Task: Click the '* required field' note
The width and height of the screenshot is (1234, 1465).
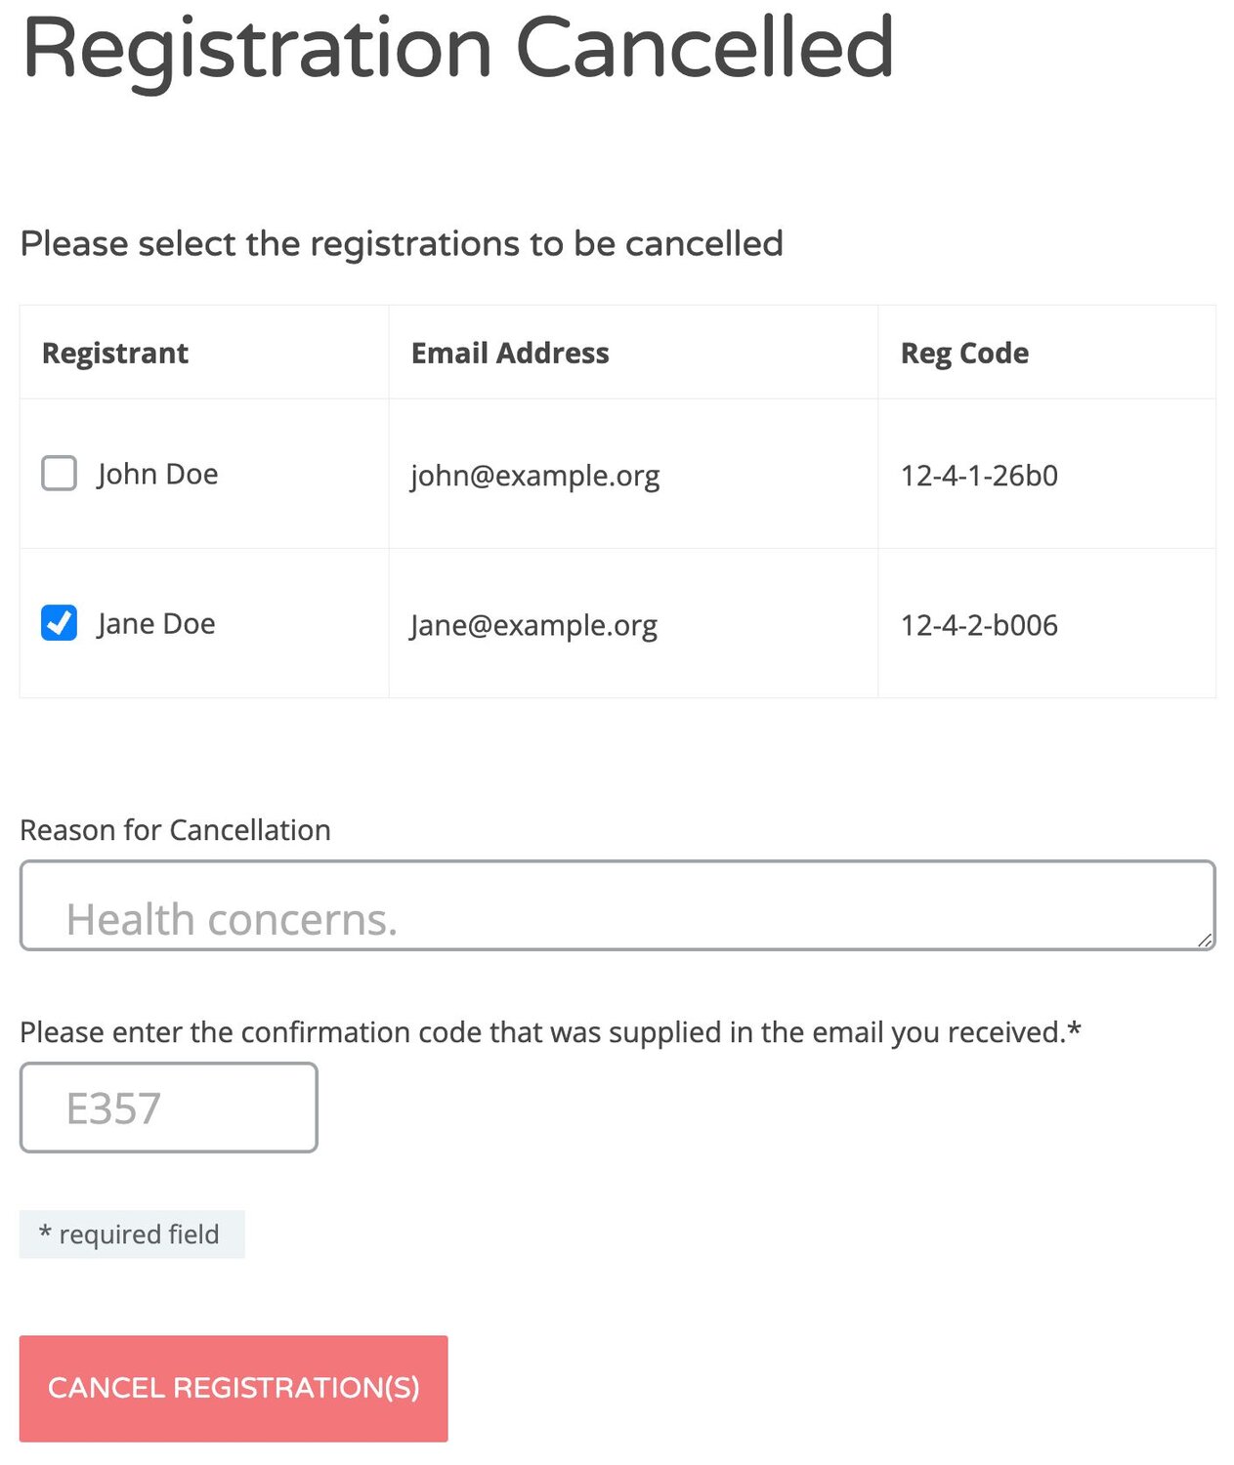Action: pyautogui.click(x=132, y=1235)
